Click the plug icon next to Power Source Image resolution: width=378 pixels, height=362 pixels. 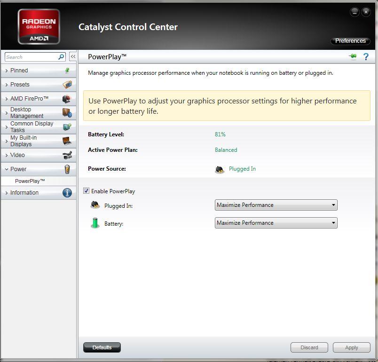point(220,170)
